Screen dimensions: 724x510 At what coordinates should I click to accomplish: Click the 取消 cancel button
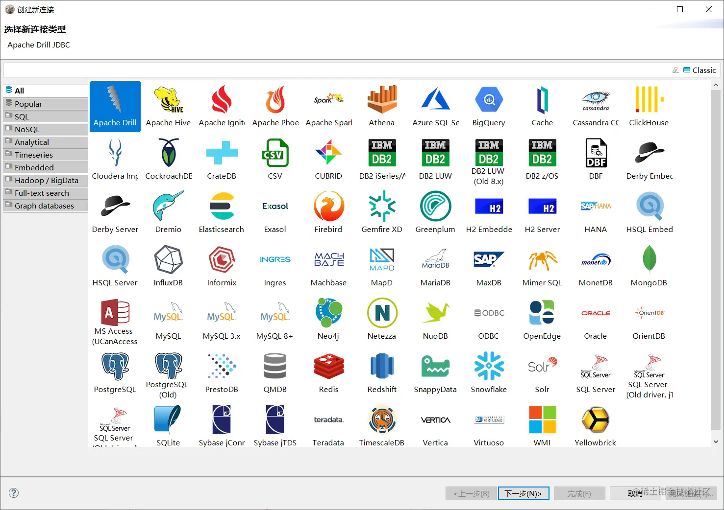635,493
